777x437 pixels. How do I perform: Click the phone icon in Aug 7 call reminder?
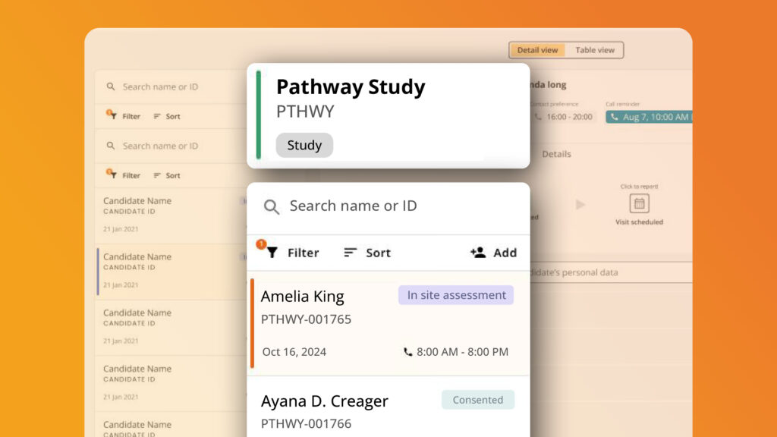coord(615,117)
